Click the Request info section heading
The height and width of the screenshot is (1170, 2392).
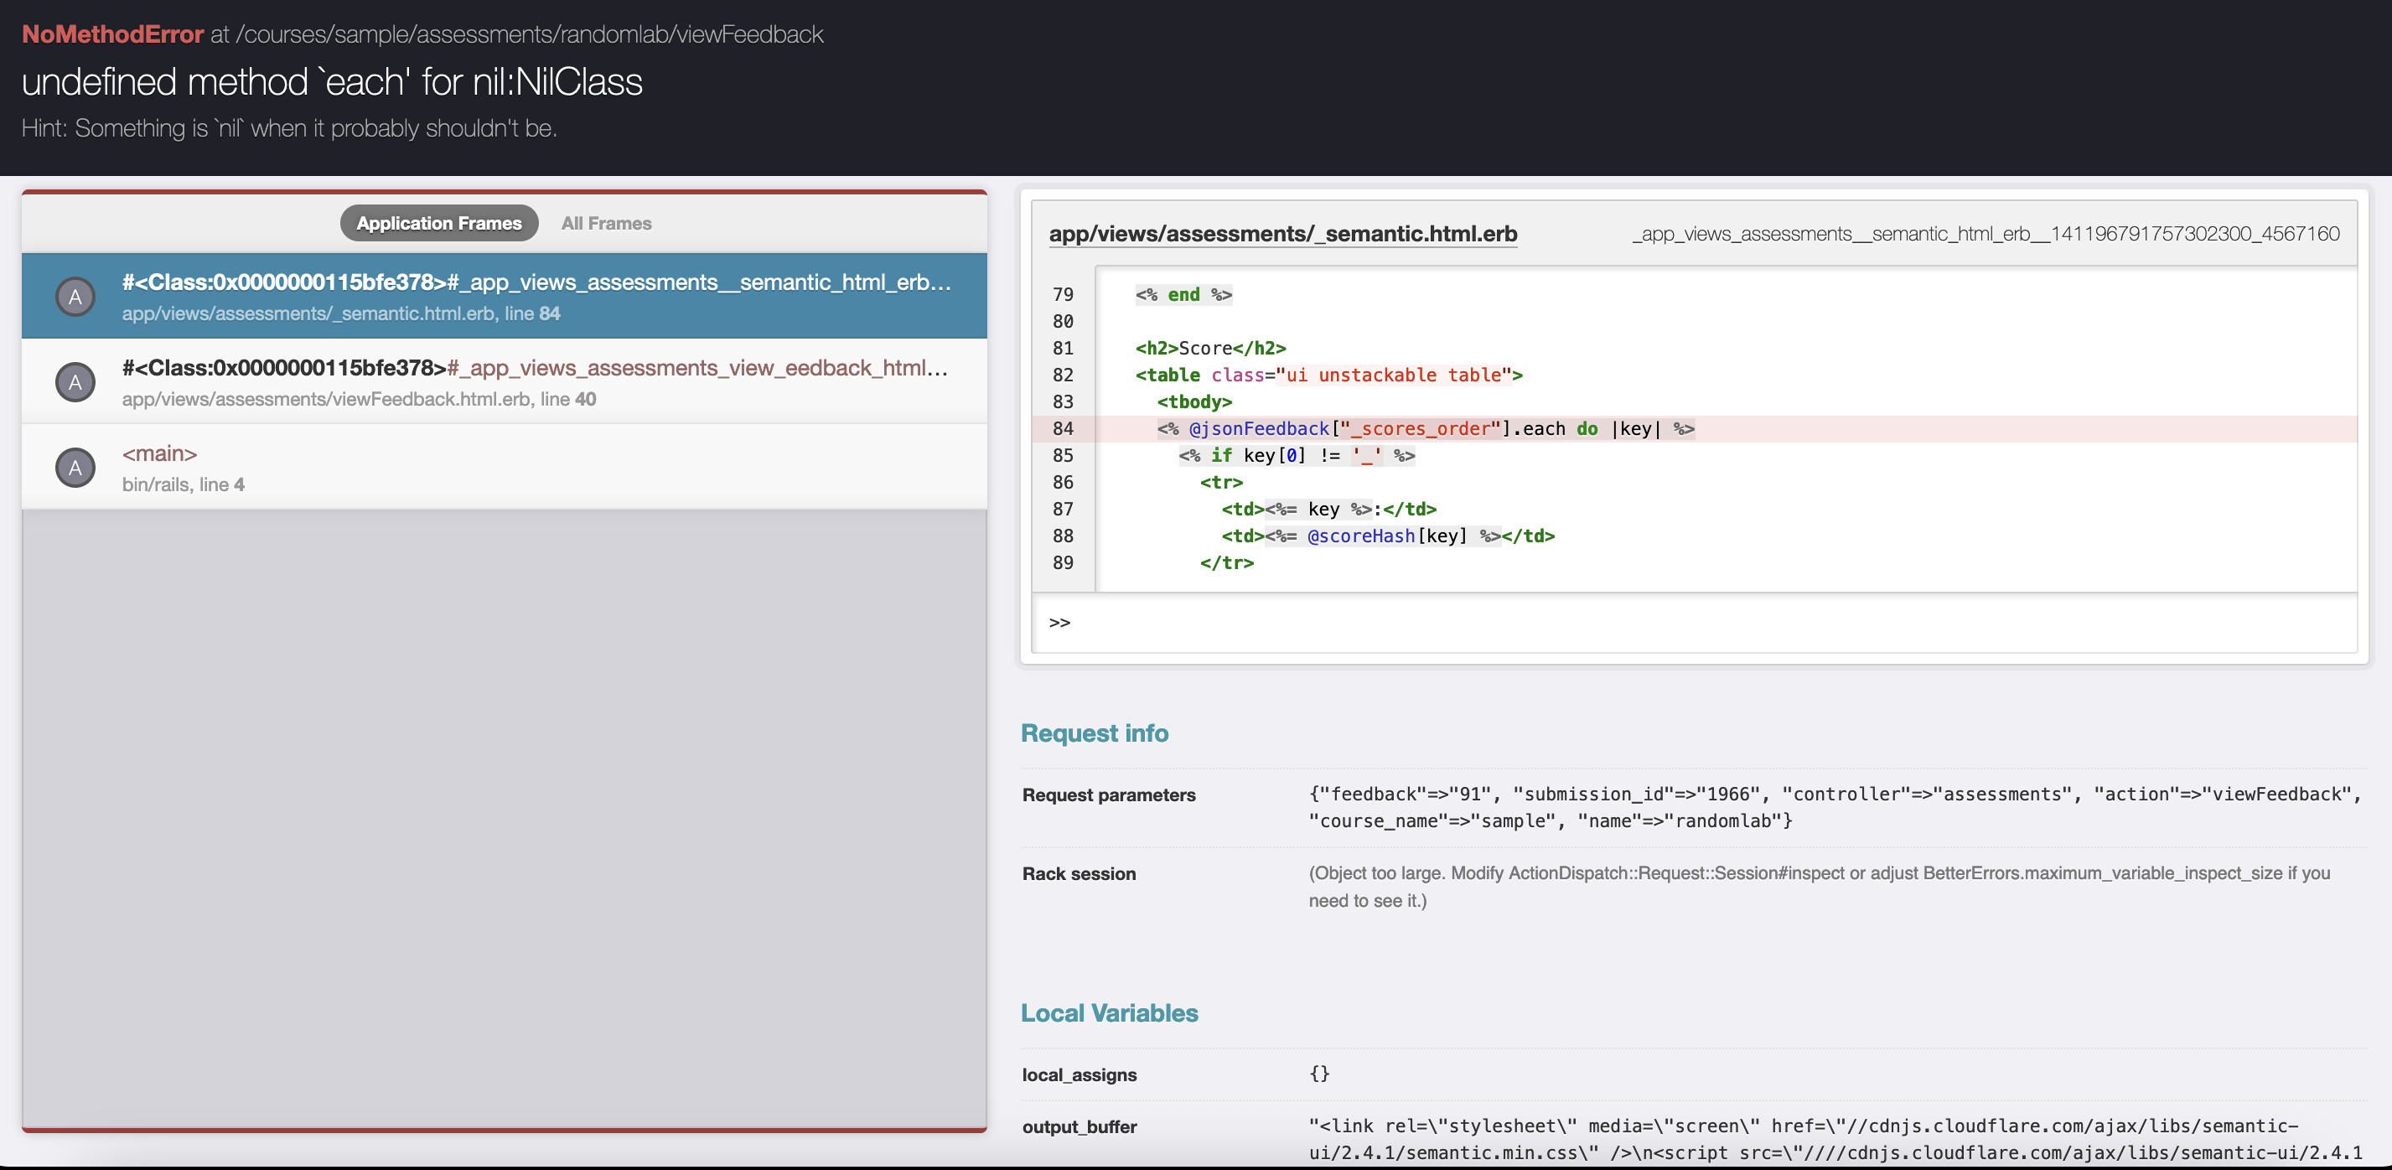1094,733
